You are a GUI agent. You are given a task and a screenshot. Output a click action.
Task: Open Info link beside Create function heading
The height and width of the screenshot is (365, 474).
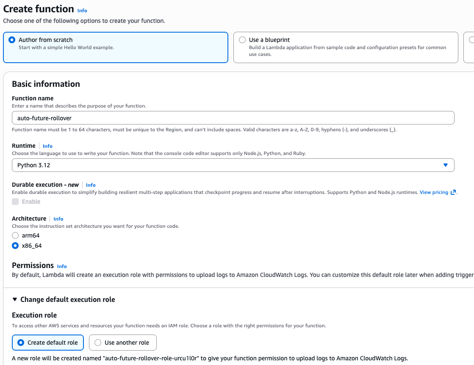click(x=82, y=10)
